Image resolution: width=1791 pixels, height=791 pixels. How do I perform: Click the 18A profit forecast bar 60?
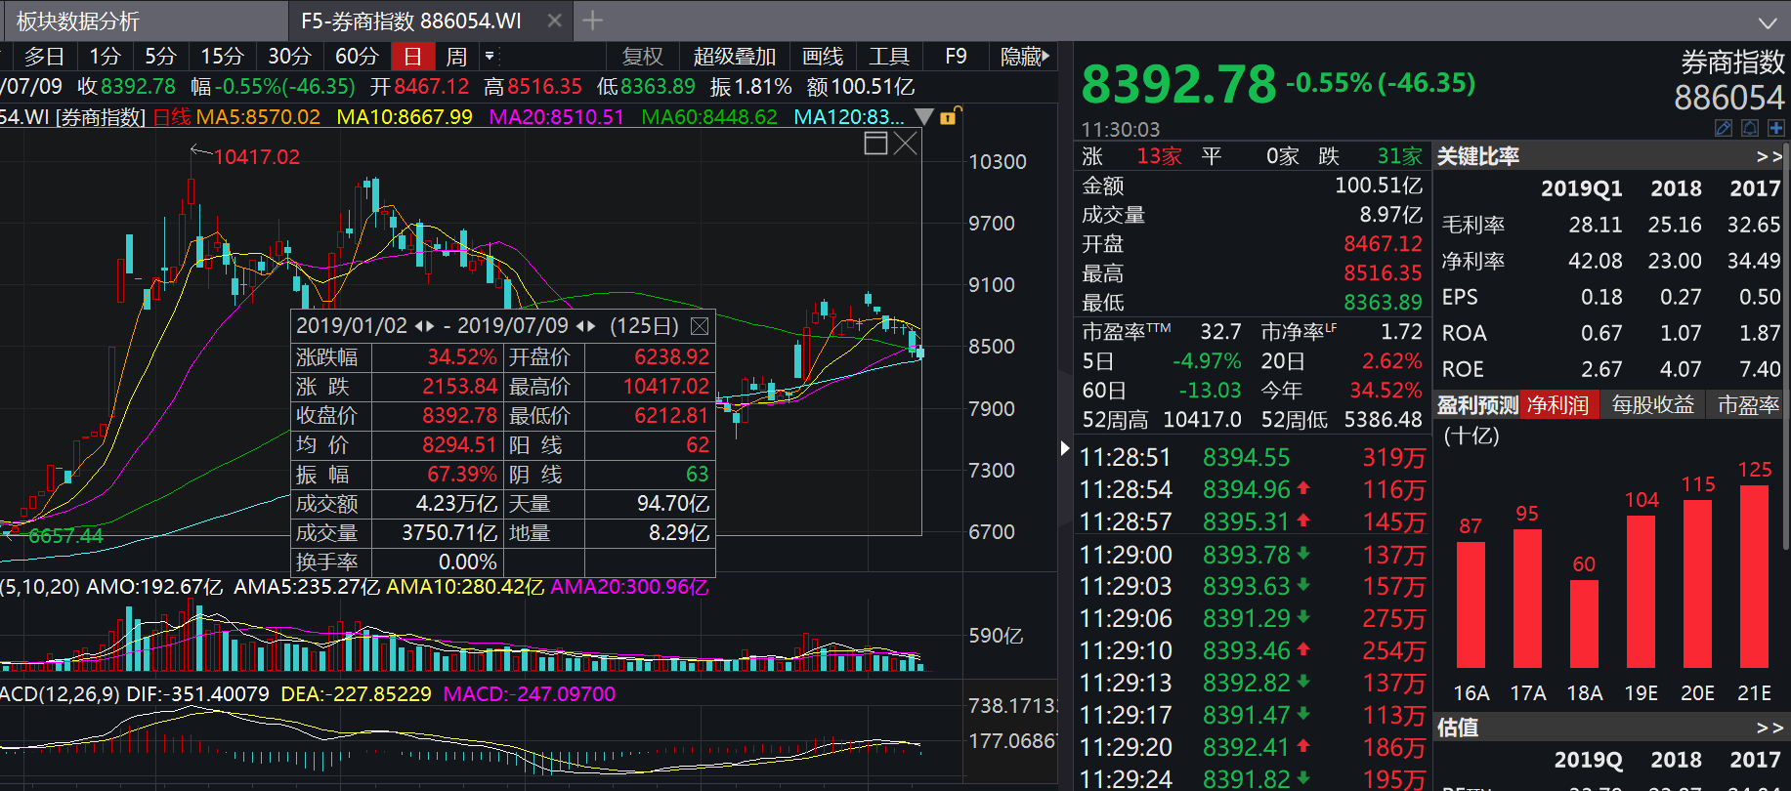[1584, 624]
